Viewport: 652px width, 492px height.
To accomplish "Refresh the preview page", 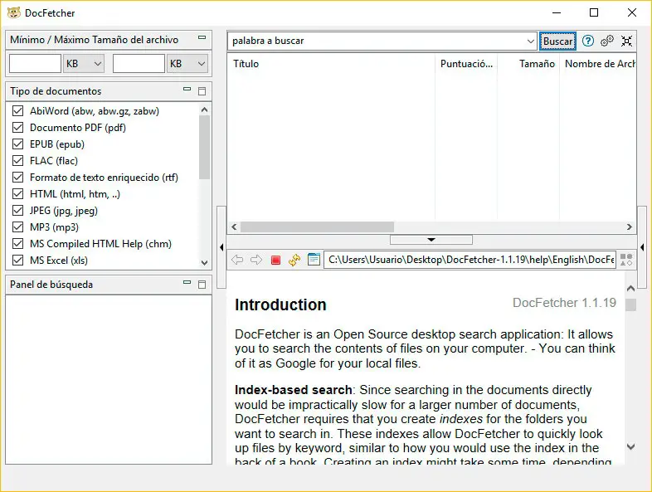I will click(x=294, y=260).
